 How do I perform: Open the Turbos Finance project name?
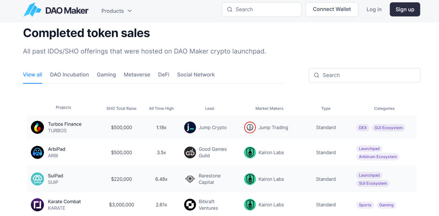[x=65, y=124]
